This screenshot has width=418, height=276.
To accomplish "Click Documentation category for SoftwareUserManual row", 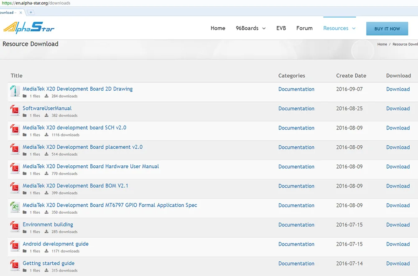I will point(296,109).
